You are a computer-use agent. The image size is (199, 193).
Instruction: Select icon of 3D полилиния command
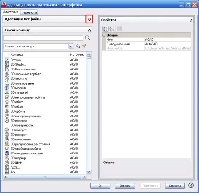[7, 139]
